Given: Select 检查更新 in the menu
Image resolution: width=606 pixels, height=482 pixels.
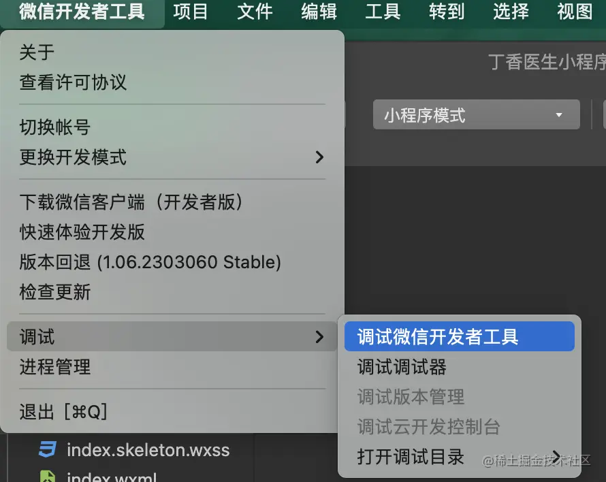Looking at the screenshot, I should click(172, 292).
